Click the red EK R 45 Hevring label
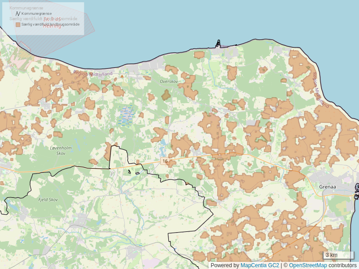 [x=52, y=23]
